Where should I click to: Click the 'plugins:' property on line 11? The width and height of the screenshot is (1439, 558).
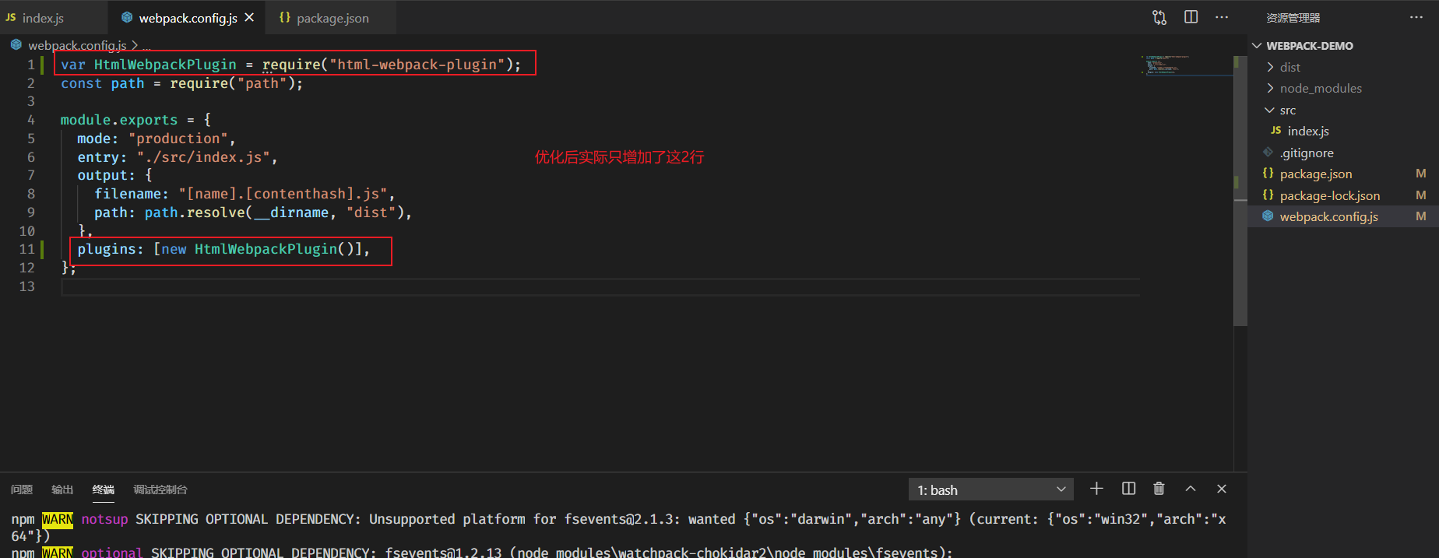click(111, 249)
